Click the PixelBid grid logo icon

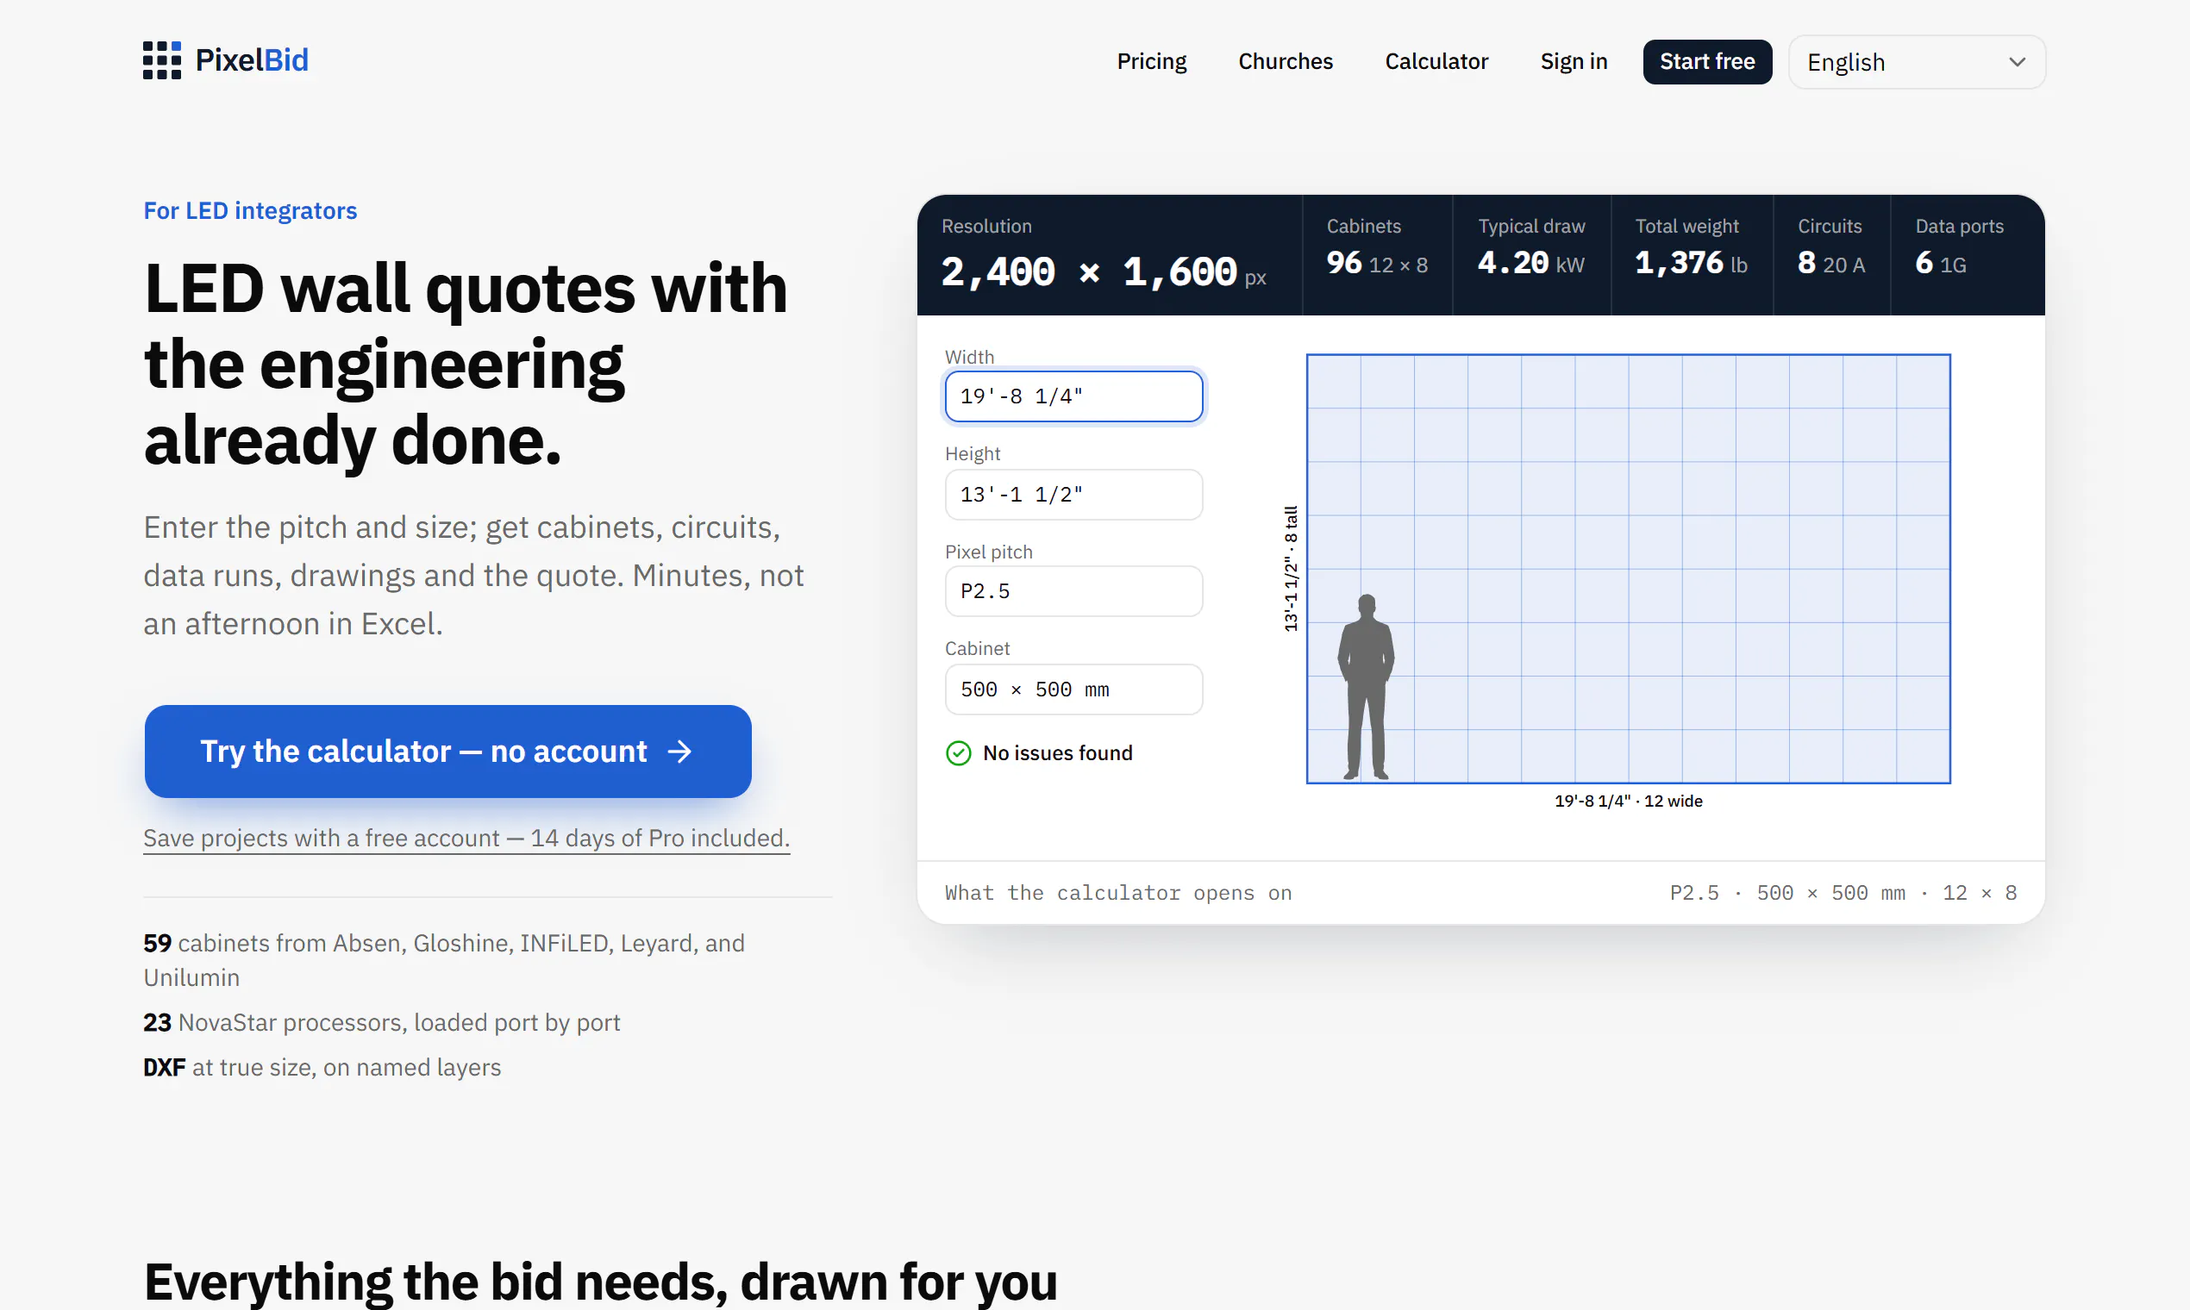(161, 60)
